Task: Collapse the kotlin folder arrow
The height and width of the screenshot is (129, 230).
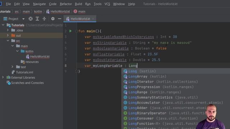Action: pyautogui.click(x=17, y=51)
